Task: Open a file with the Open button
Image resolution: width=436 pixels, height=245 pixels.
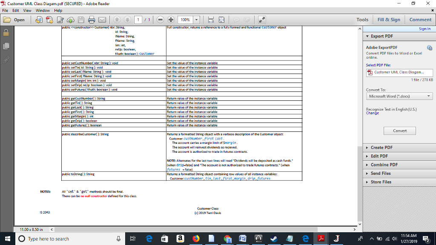Action: (14, 20)
